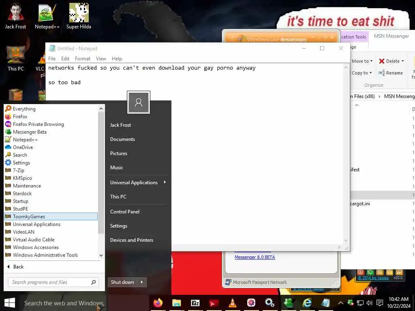Click Shut down button

[x=123, y=282]
